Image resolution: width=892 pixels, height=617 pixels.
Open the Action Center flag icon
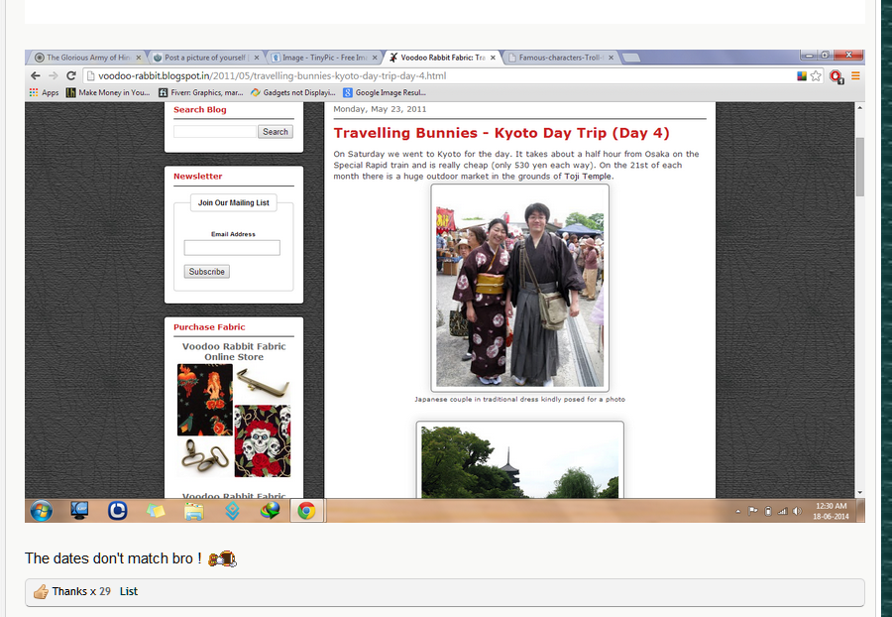(753, 511)
